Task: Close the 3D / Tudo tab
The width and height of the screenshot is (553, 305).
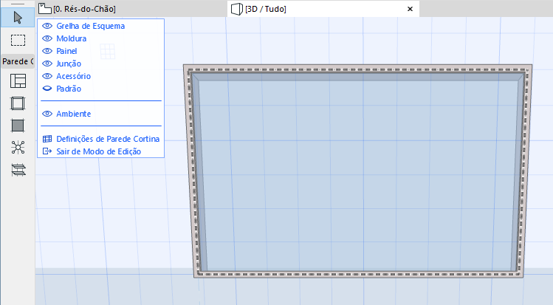Action: pos(410,9)
